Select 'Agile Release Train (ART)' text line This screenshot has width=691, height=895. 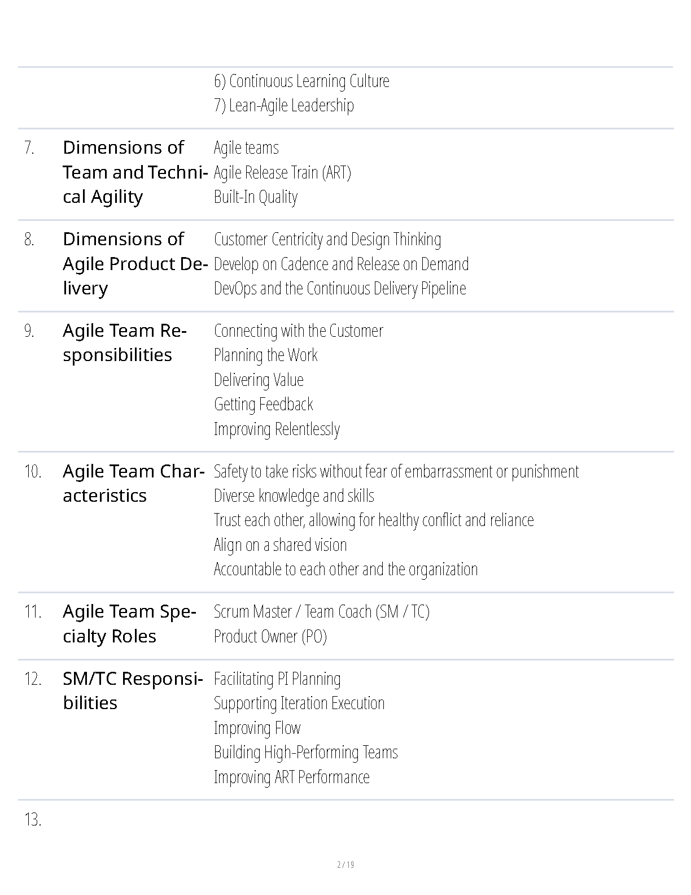point(282,172)
